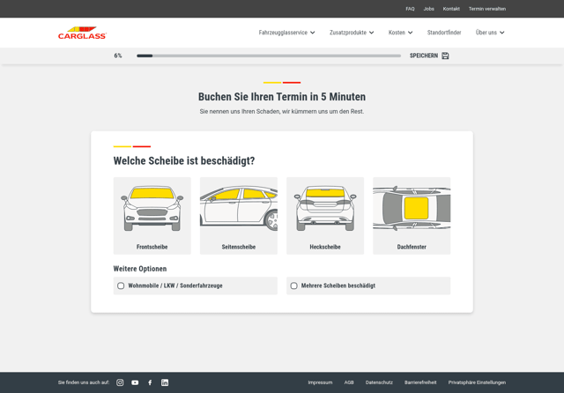Image resolution: width=564 pixels, height=393 pixels.
Task: Open the Kontakt link in top bar
Action: 451,9
